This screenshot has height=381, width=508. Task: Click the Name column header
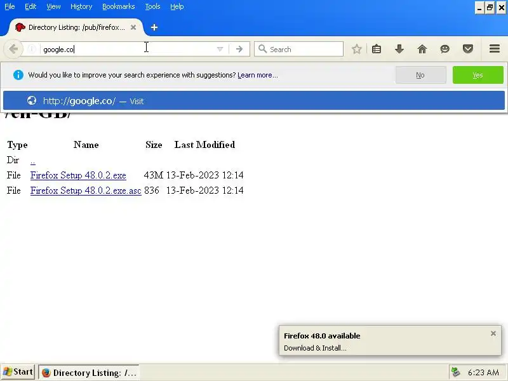[86, 145]
